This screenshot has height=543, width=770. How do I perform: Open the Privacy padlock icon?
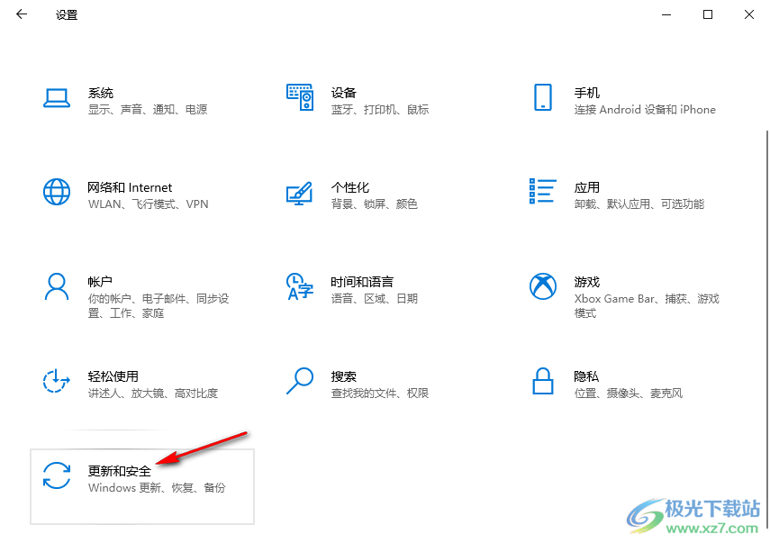543,381
